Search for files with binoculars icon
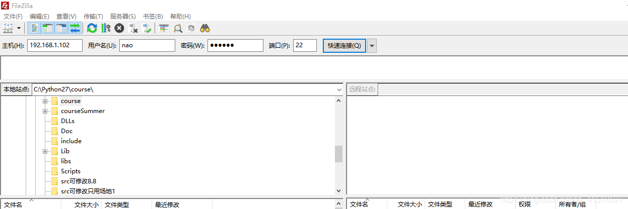Screen dimensions: 628x209 205,28
